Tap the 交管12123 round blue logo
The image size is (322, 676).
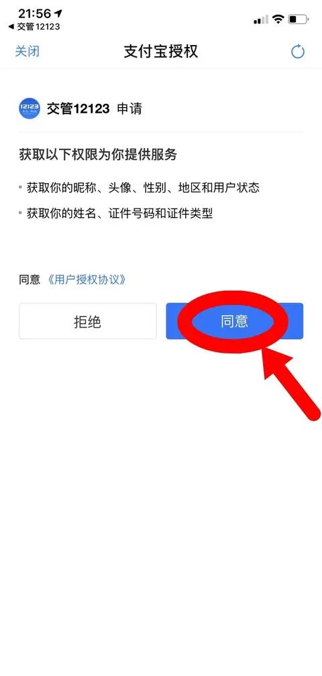pos(30,109)
